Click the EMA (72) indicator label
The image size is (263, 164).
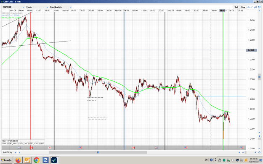[x=11, y=15]
